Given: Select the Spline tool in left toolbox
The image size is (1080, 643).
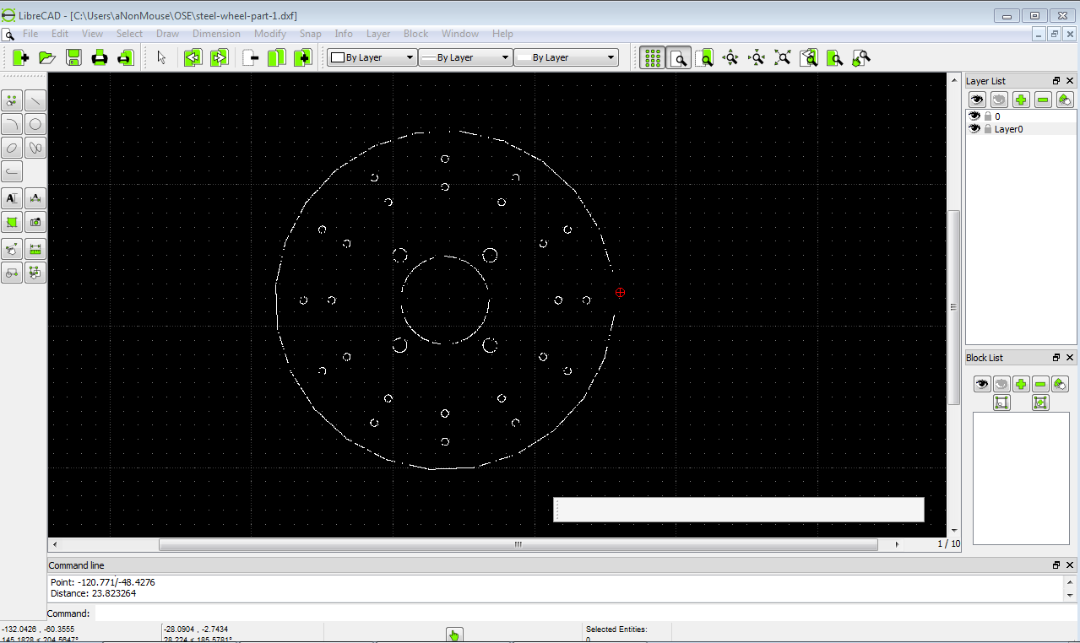Looking at the screenshot, I should [35, 148].
